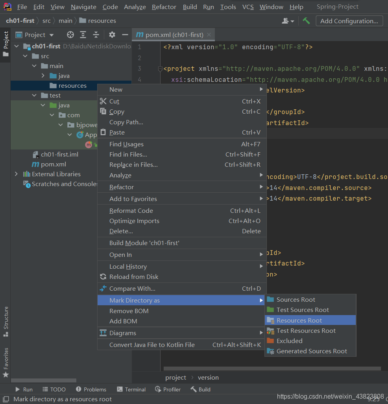
Task: Select pom.xml file in project tree
Action: click(54, 164)
